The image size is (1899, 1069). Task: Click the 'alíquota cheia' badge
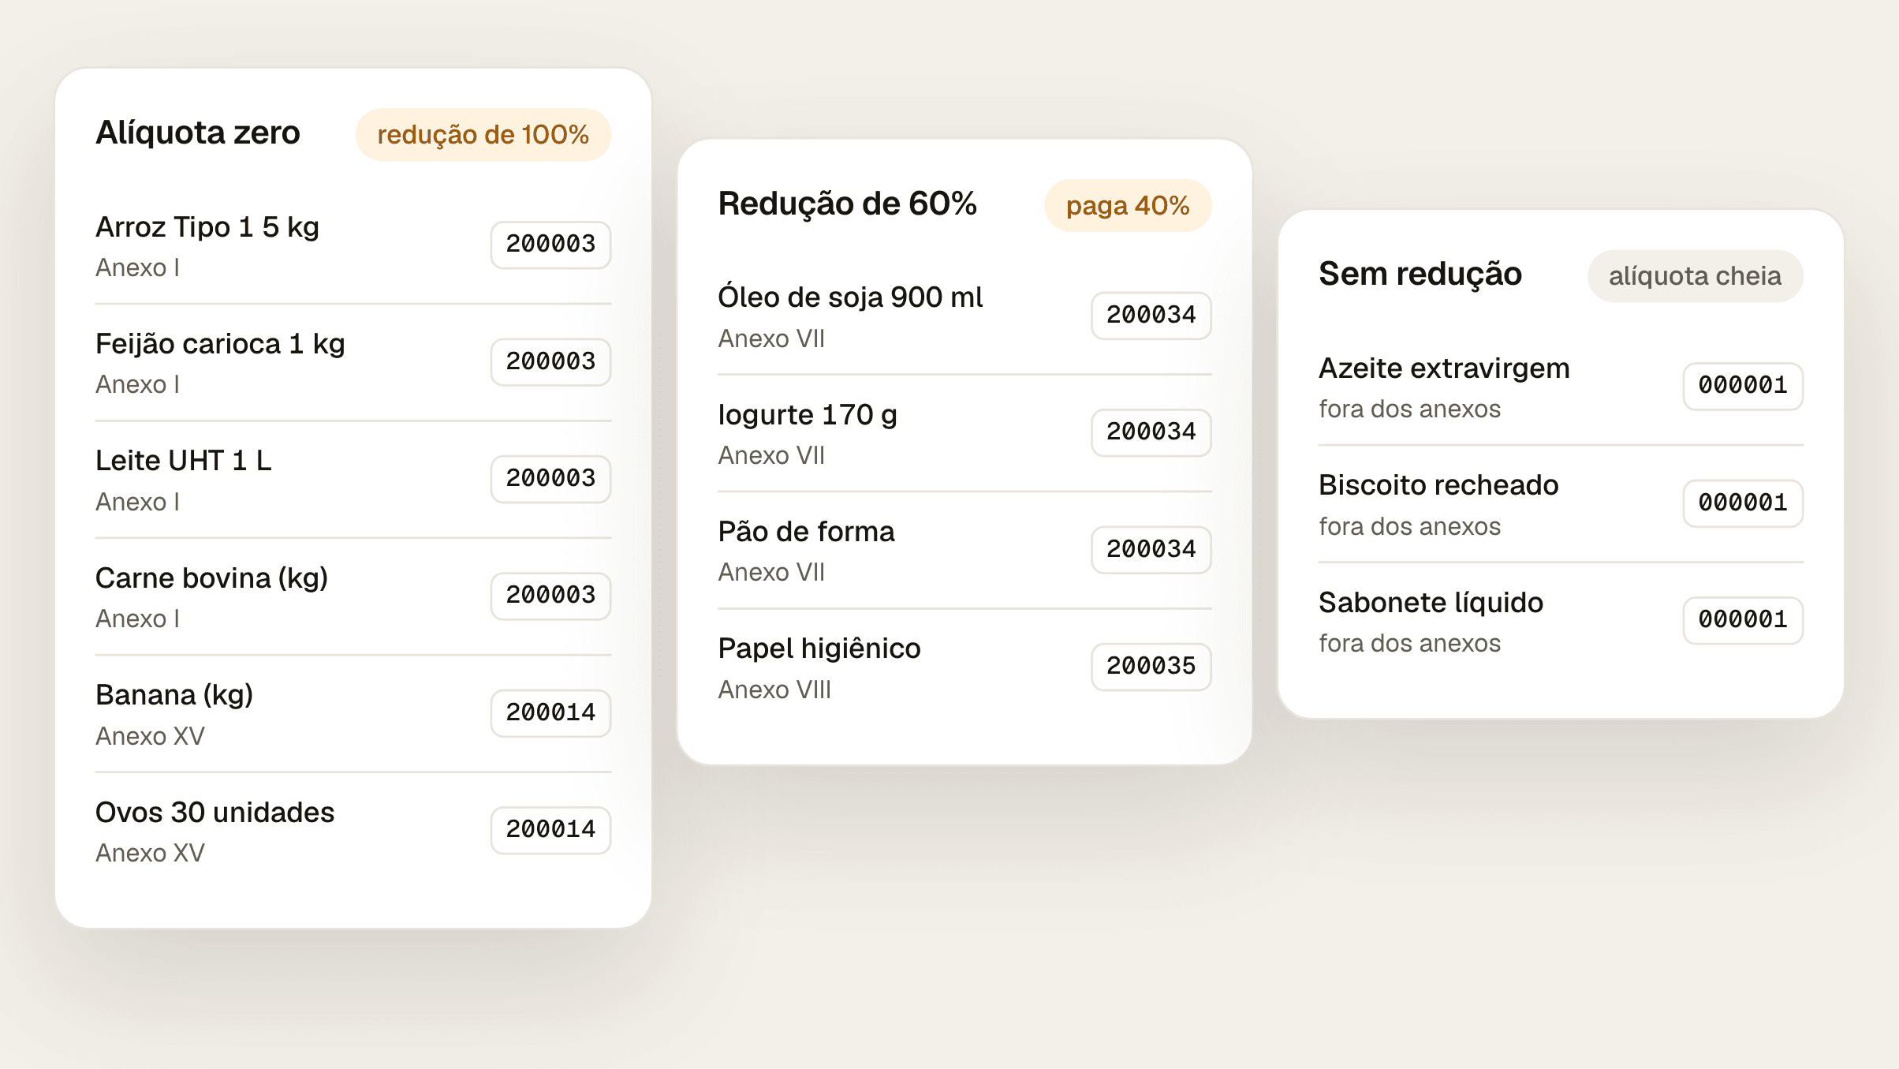coord(1695,276)
